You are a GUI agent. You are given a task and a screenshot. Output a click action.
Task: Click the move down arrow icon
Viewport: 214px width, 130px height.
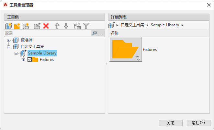click(x=66, y=26)
